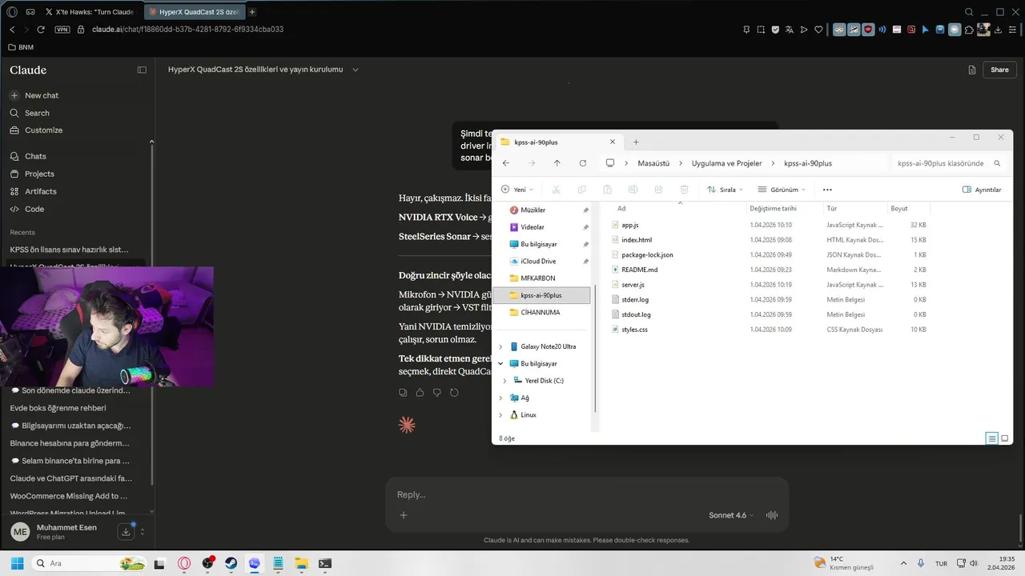This screenshot has width=1025, height=576.
Task: Switch Explorer to large thumbnails view icon
Action: (1005, 438)
